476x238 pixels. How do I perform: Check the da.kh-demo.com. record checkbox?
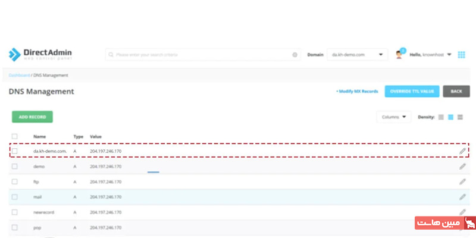tap(15, 151)
